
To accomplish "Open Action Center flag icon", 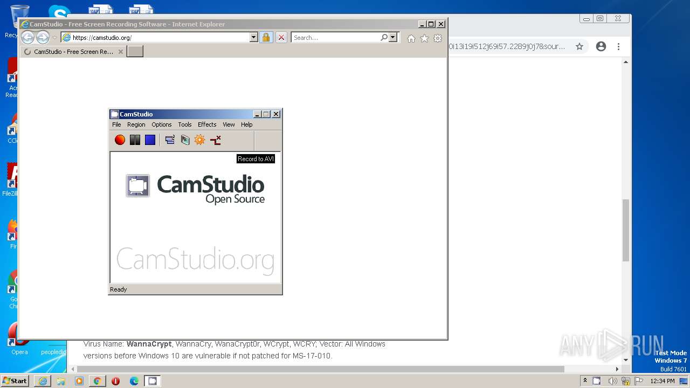I will coord(639,380).
